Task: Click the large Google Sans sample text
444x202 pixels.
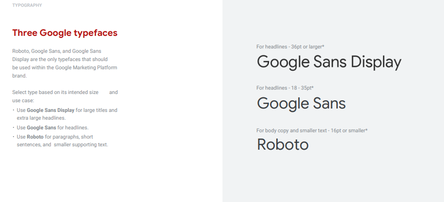Action: (301, 104)
